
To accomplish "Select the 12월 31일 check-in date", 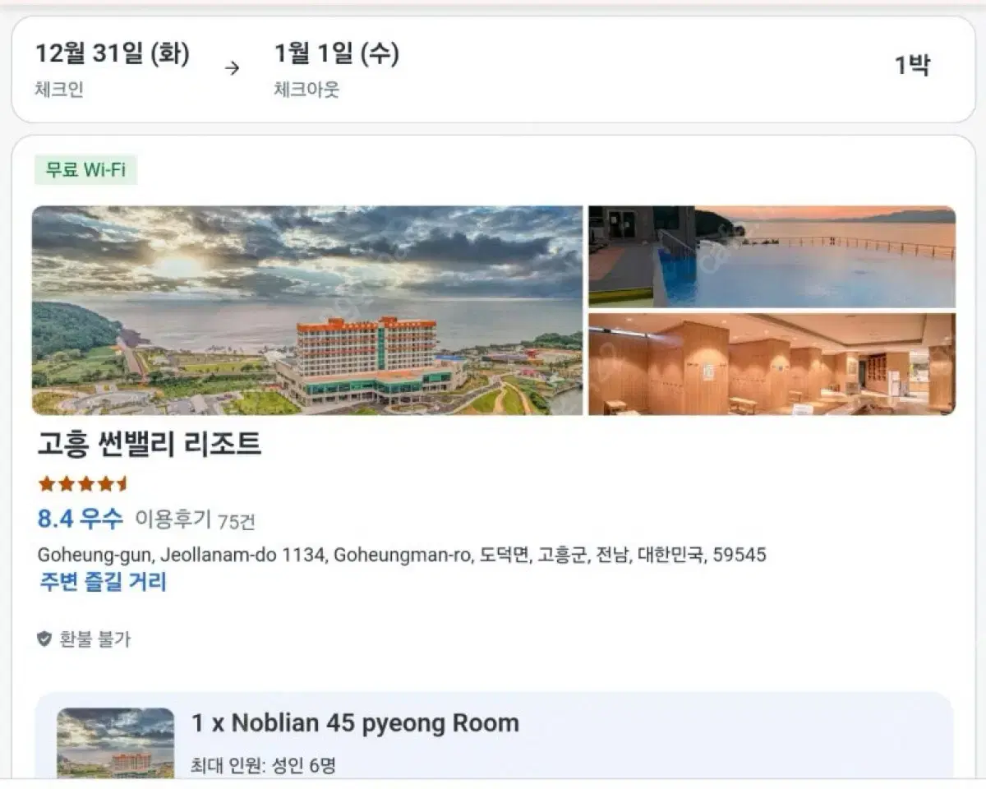I will (x=112, y=54).
